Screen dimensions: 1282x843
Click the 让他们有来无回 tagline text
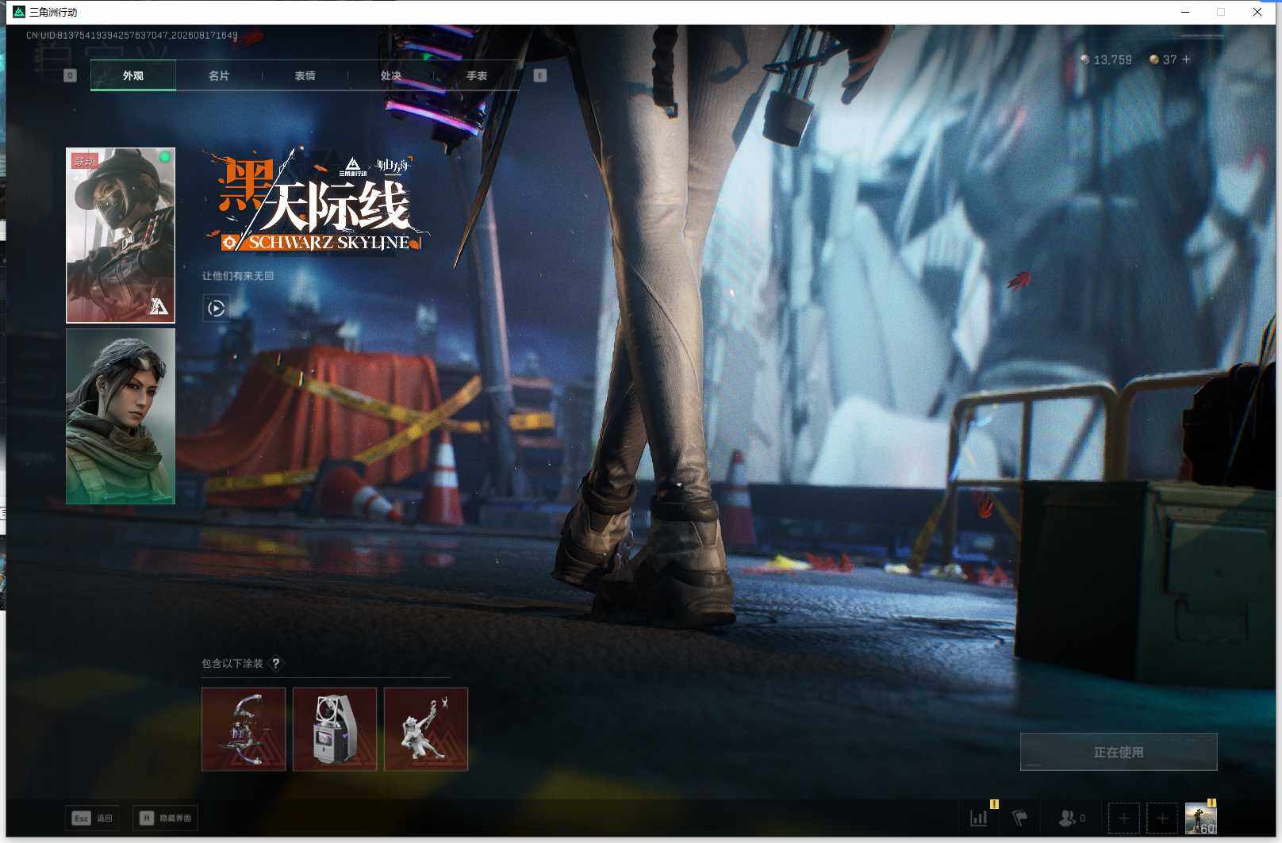238,276
